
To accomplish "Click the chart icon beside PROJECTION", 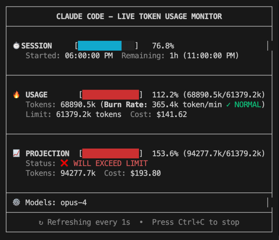I will click(17, 153).
